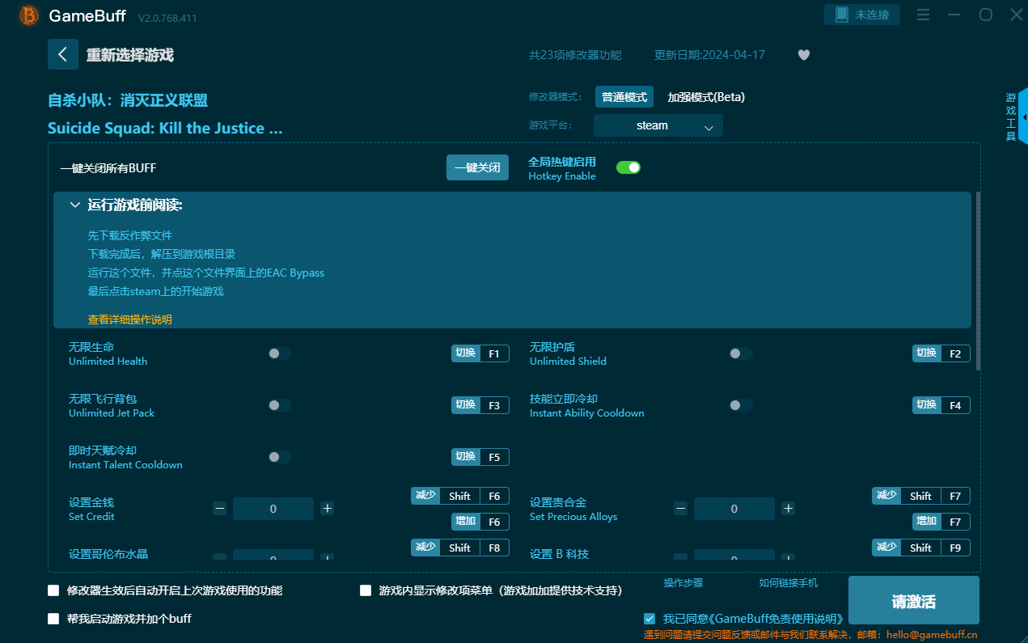Increase Set Precious Alloys with plus

click(x=788, y=509)
